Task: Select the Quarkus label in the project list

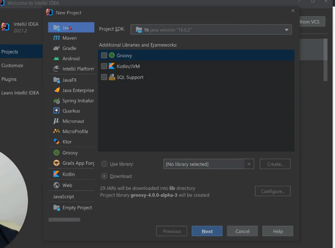Action: [x=71, y=111]
